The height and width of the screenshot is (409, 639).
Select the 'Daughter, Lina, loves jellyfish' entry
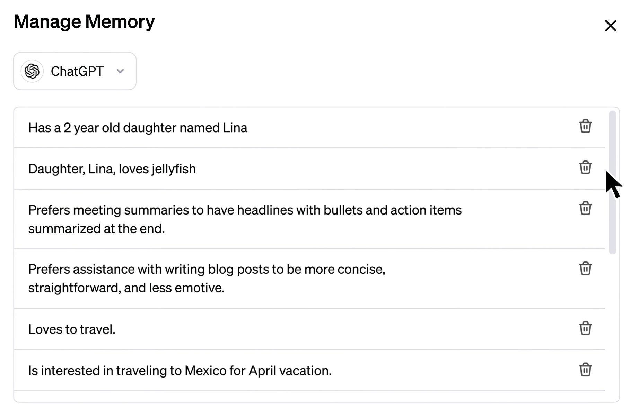click(x=112, y=169)
